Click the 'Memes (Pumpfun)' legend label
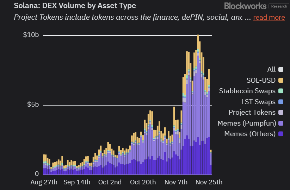The width and height of the screenshot is (290, 190). click(x=247, y=123)
